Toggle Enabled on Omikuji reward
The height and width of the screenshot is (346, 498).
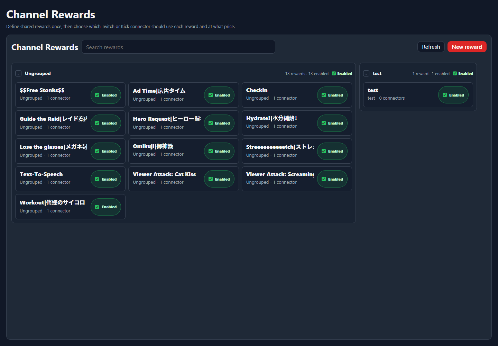[219, 151]
